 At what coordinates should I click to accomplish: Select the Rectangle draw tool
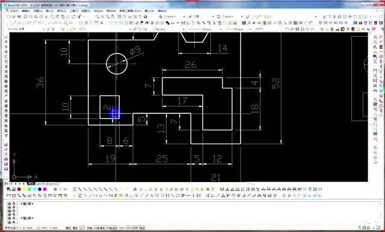(29, 23)
